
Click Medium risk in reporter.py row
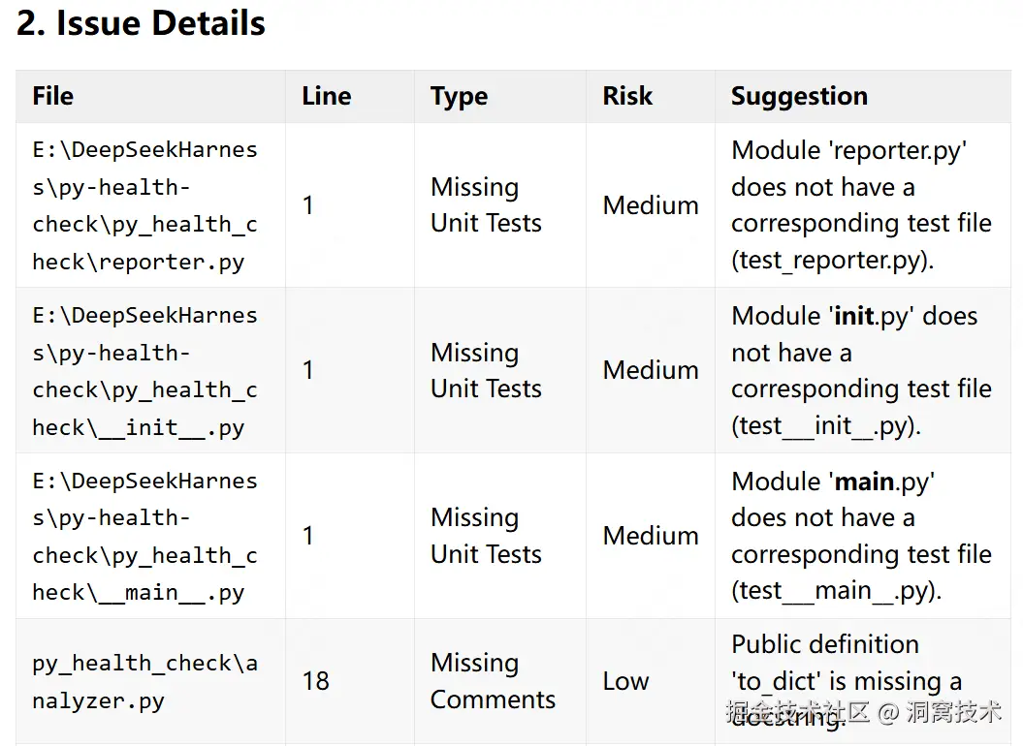click(x=651, y=205)
